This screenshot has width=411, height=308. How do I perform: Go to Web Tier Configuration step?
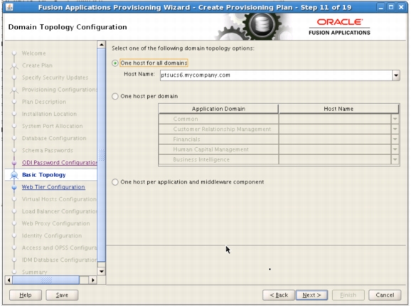click(53, 187)
